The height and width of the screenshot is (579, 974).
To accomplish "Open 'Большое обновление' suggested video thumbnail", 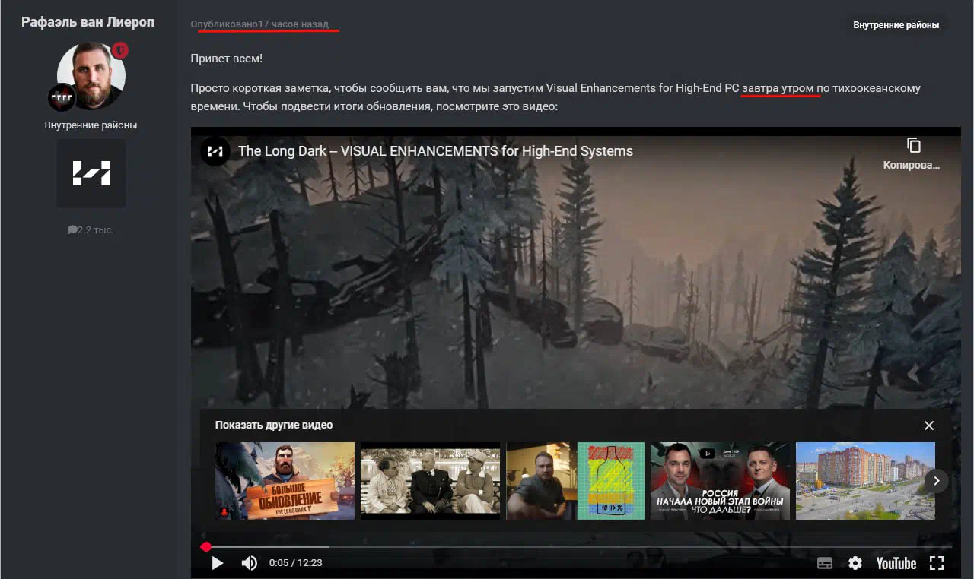I will (285, 481).
